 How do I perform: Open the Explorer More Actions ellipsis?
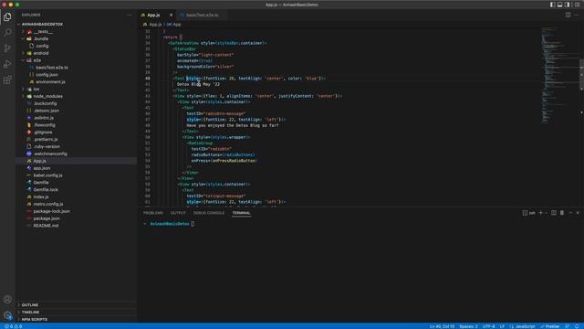click(129, 15)
